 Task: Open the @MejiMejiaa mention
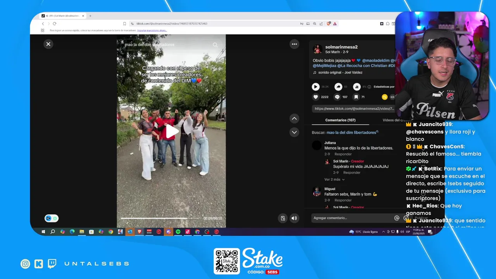coord(324,66)
